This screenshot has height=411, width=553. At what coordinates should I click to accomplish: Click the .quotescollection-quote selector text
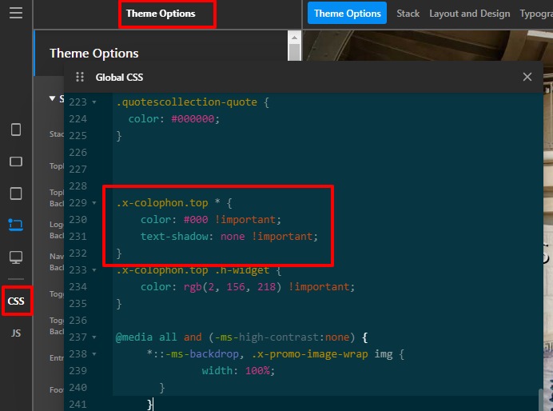(186, 102)
